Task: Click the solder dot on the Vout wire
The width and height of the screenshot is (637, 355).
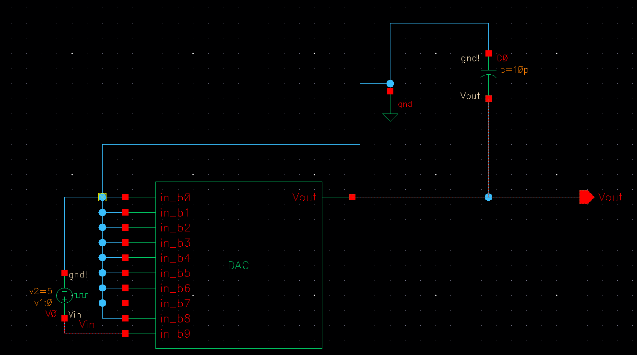Action: 488,196
